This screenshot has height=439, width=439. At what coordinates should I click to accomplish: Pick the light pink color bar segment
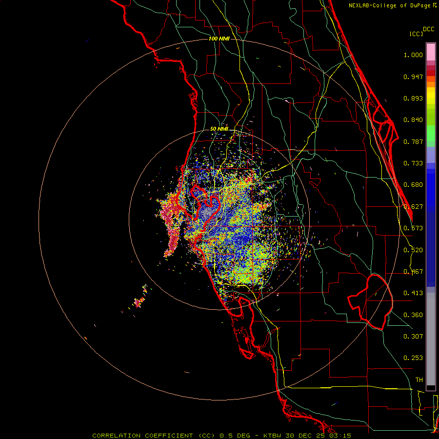[431, 52]
